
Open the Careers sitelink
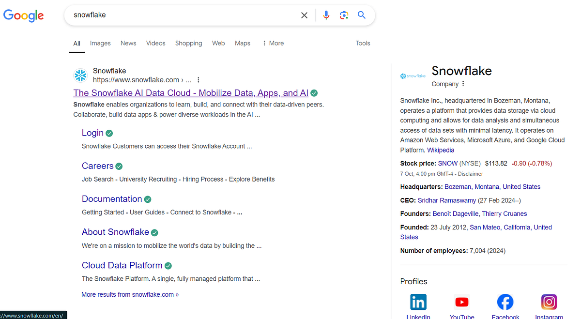click(98, 166)
